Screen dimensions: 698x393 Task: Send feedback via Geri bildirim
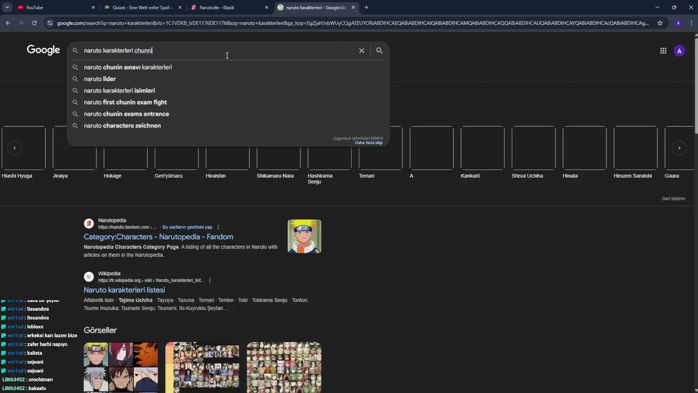click(x=673, y=199)
